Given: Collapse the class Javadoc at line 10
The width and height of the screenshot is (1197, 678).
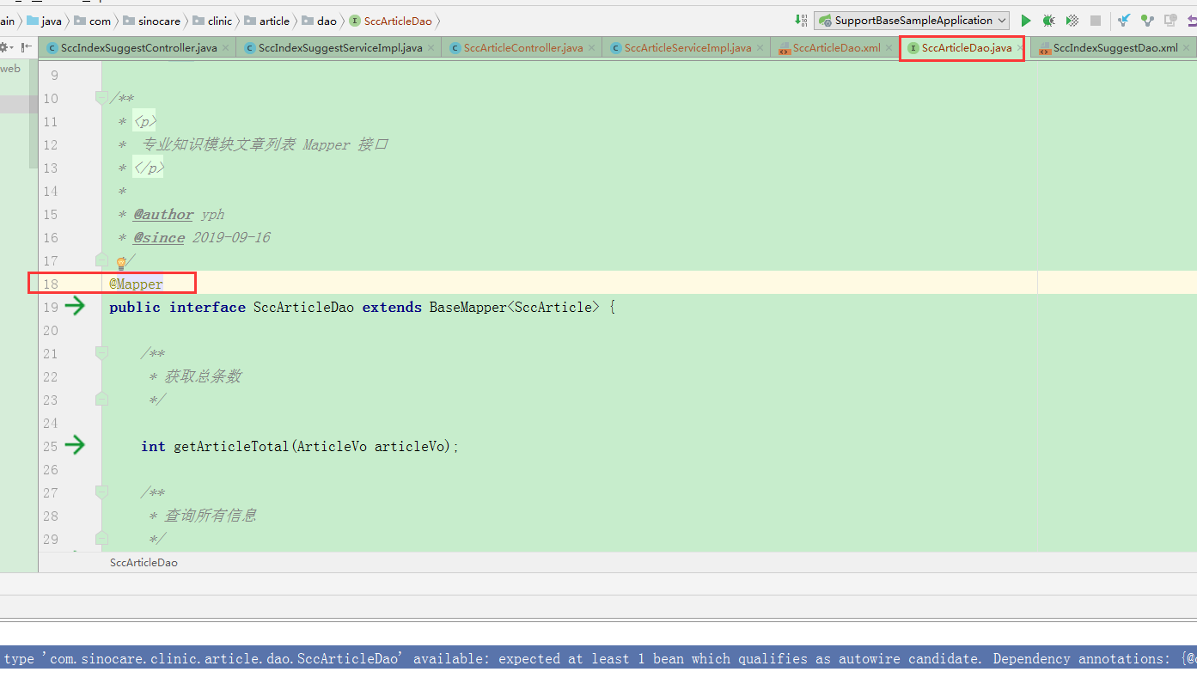Looking at the screenshot, I should [x=101, y=97].
